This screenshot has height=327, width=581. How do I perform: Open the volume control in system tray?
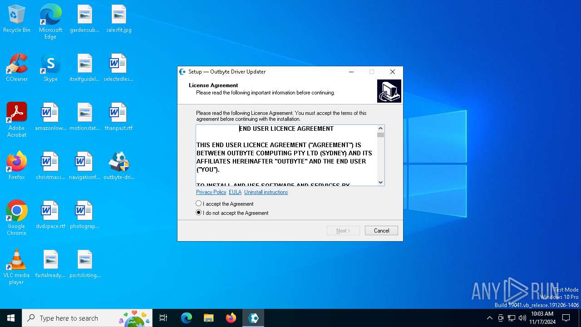point(522,318)
